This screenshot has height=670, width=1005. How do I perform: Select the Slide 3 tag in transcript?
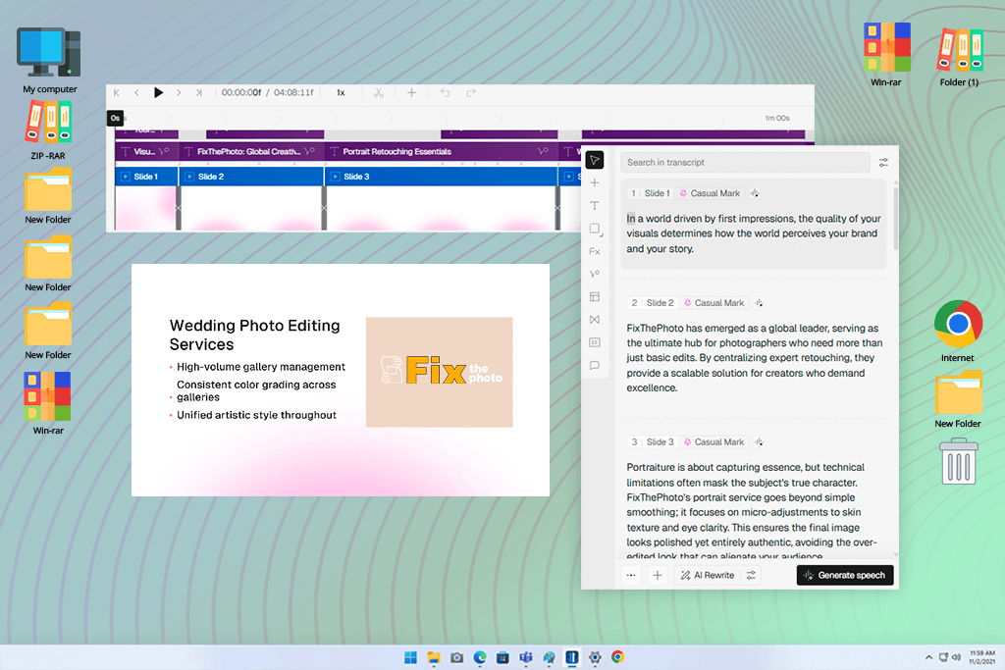point(660,442)
